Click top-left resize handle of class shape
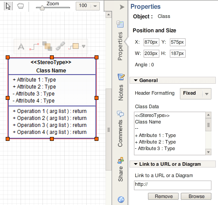Viewport: 218px width, 205px height. [x=8, y=57]
